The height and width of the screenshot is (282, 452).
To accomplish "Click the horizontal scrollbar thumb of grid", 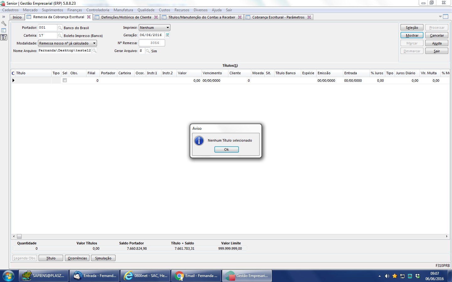I will tap(19, 237).
